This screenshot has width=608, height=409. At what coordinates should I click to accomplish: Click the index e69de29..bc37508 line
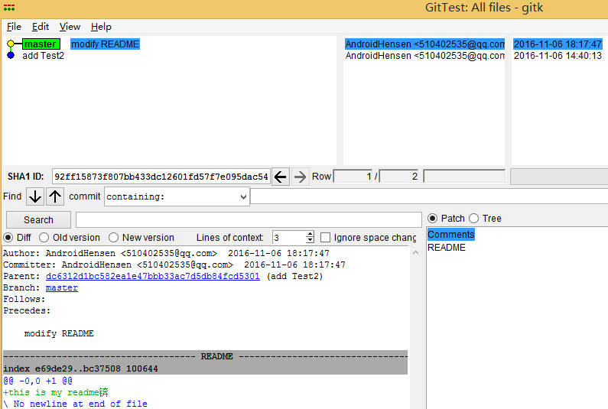point(80,368)
